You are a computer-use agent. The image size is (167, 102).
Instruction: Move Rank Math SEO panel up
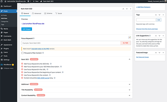point(123,9)
